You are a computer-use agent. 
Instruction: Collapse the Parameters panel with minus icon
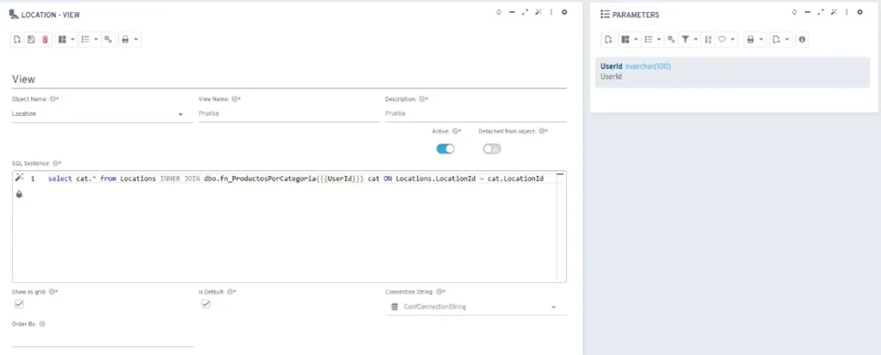(807, 12)
